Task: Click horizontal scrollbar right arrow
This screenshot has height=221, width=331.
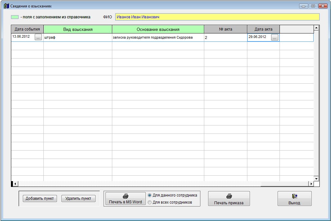Action: pos(311,184)
